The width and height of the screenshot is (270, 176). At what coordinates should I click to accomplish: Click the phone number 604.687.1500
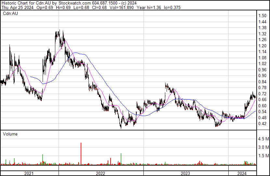pos(105,3)
